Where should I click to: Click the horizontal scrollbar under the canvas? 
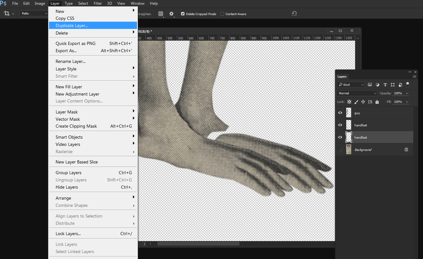click(198, 244)
